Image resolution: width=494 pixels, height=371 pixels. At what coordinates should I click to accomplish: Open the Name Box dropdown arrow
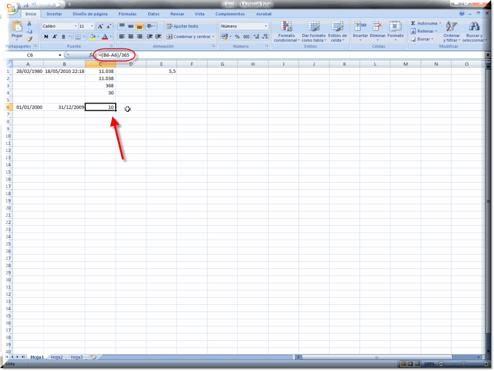click(x=60, y=55)
